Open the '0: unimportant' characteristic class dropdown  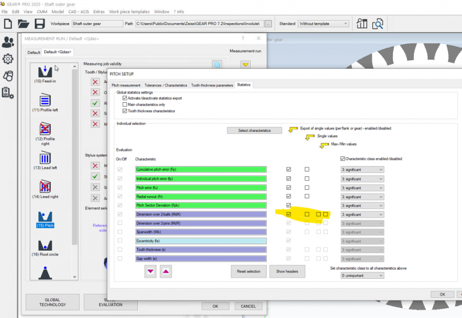(x=362, y=276)
